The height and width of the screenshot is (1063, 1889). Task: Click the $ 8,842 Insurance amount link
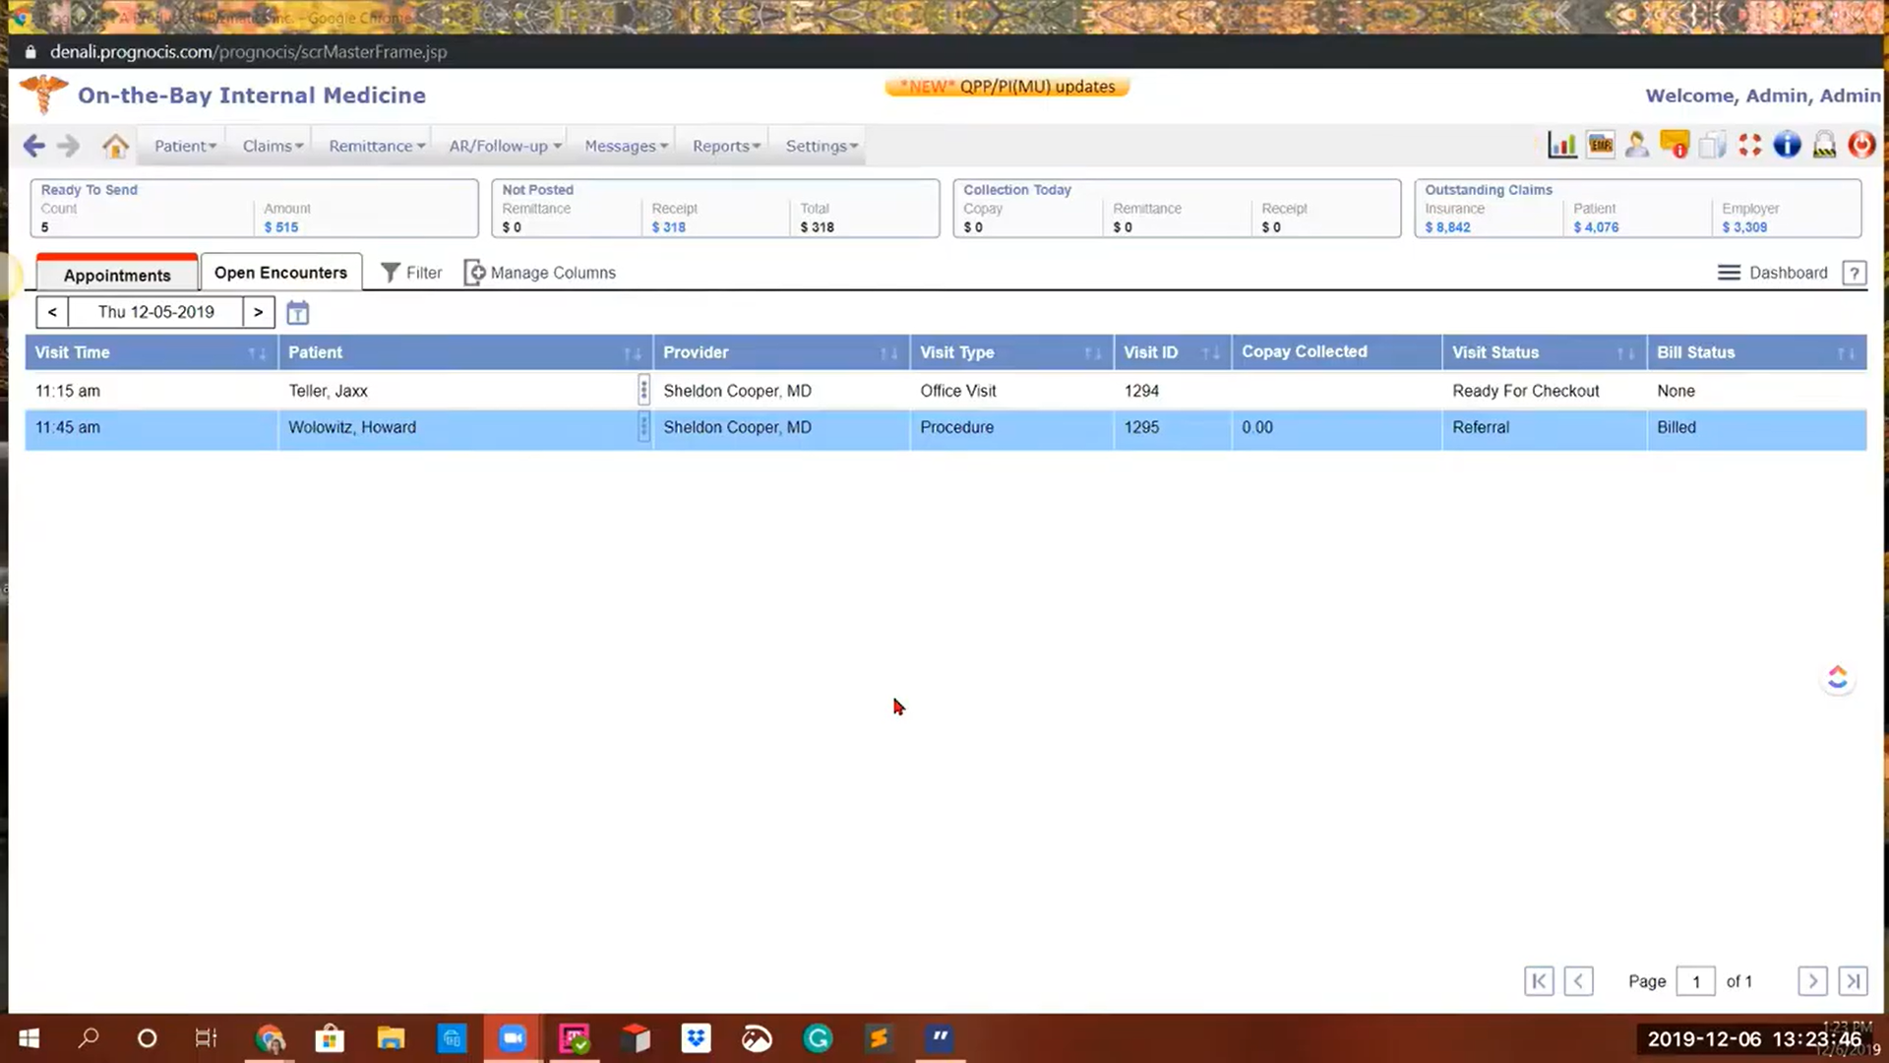tap(1447, 227)
